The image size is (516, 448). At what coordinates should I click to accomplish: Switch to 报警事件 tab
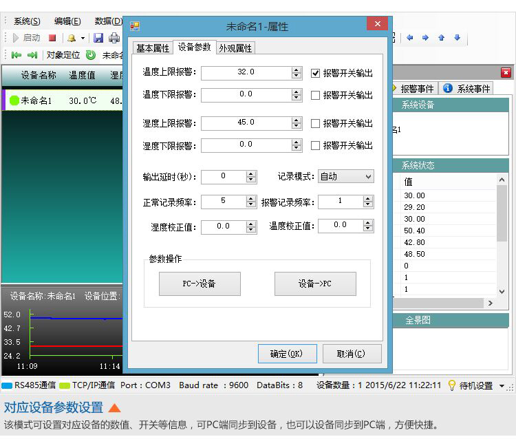[415, 89]
